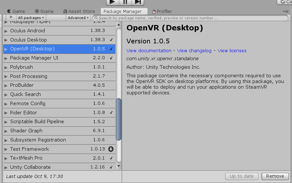Expand the ProBuilder package arrow
Screen dimensions: 292x183
point(6,85)
